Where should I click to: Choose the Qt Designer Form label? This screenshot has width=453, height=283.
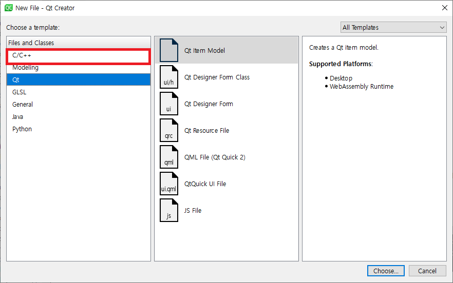(x=209, y=104)
